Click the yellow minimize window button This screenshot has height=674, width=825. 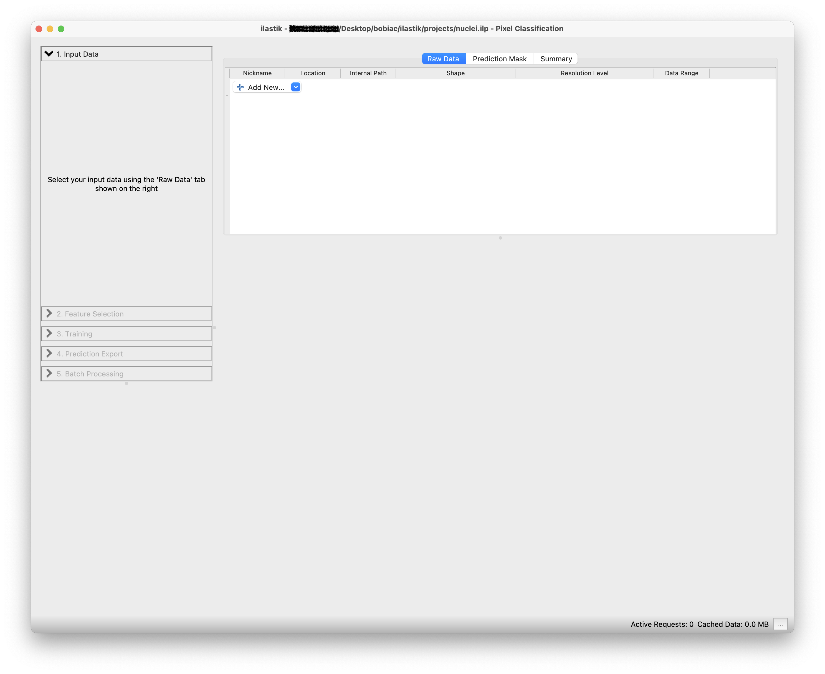tap(50, 29)
